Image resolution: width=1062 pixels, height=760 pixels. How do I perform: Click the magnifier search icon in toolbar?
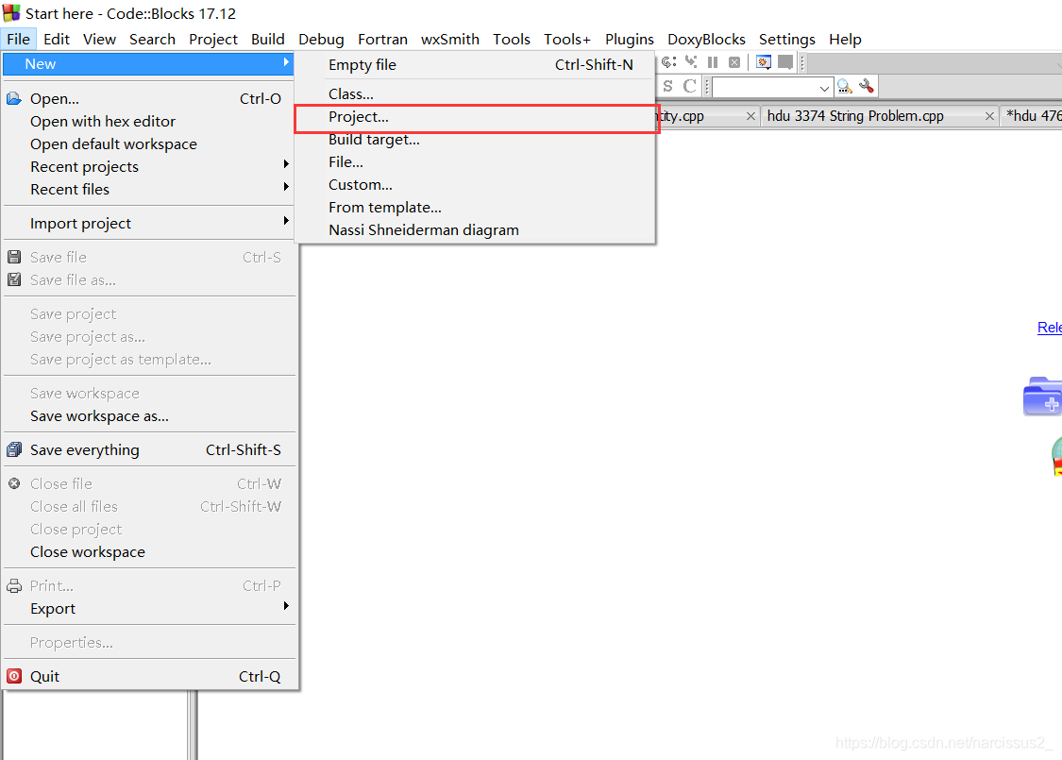(x=845, y=86)
